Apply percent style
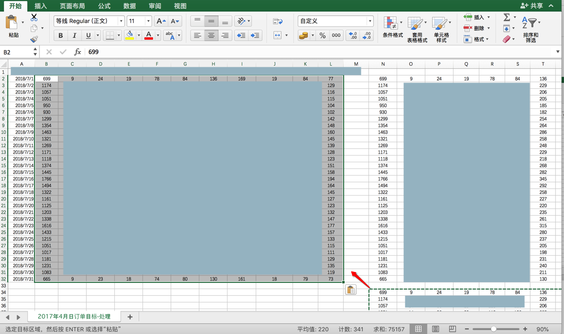This screenshot has width=564, height=334. click(x=323, y=35)
